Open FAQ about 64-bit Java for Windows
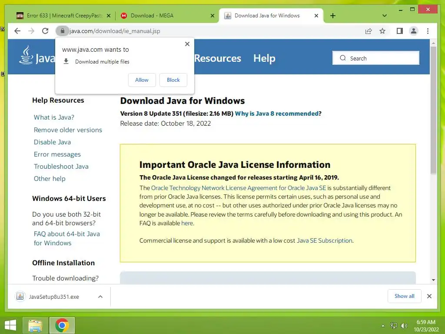445x334 pixels. (x=66, y=238)
